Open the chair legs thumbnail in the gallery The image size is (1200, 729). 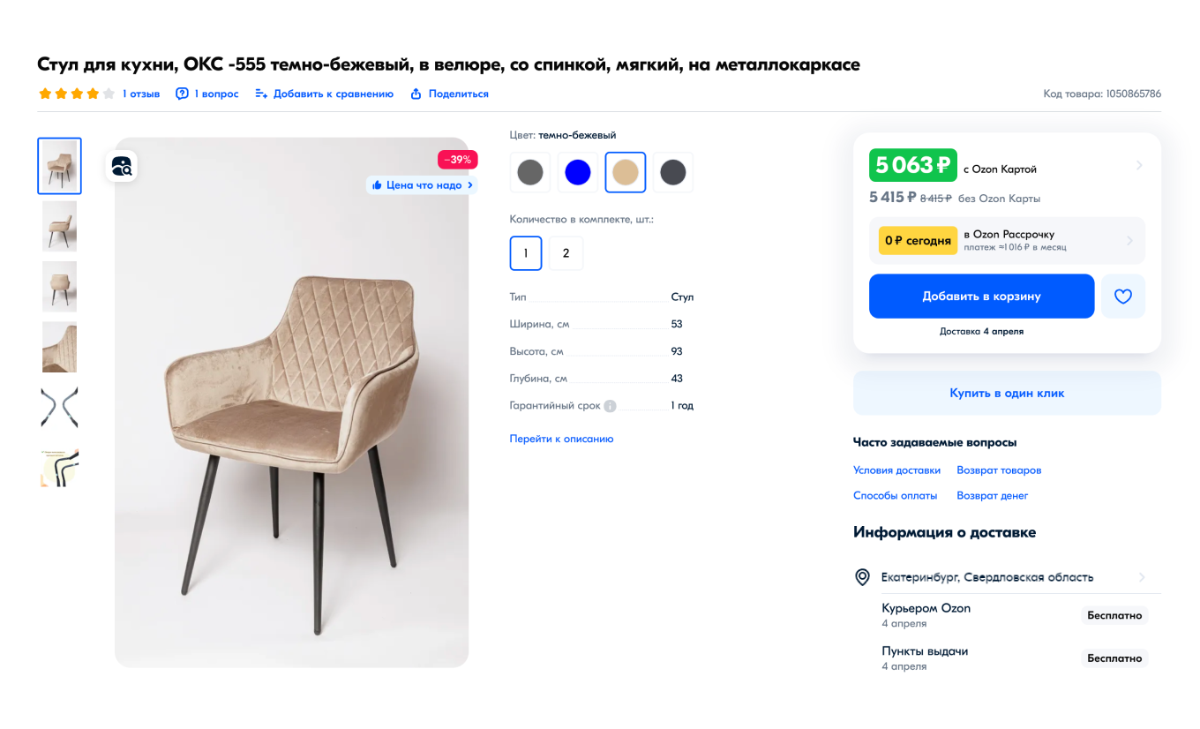(x=59, y=408)
